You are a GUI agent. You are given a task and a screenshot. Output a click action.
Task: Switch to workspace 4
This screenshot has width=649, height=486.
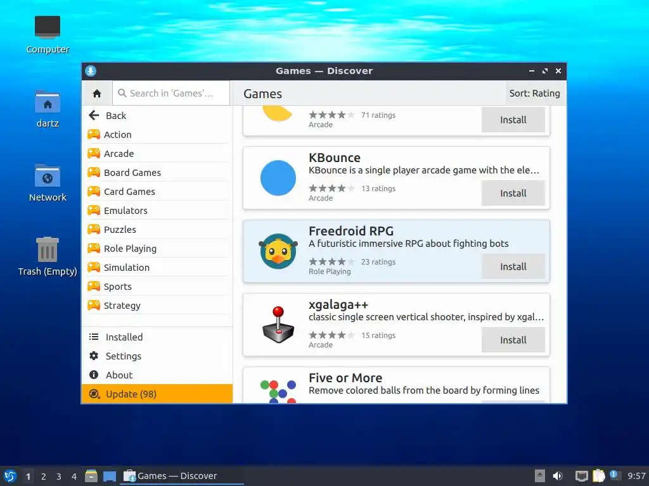point(74,477)
